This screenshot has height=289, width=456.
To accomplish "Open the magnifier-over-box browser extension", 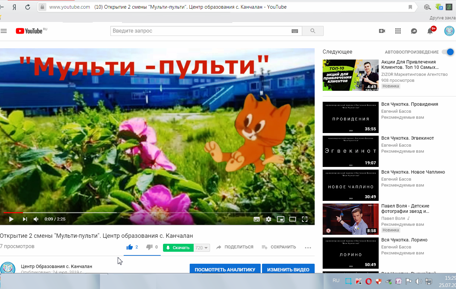I will click(x=428, y=7).
